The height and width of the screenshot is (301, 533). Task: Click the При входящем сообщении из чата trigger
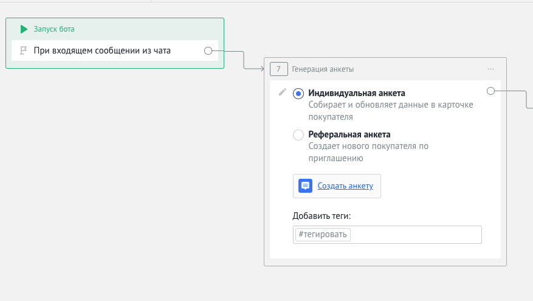[x=102, y=51]
